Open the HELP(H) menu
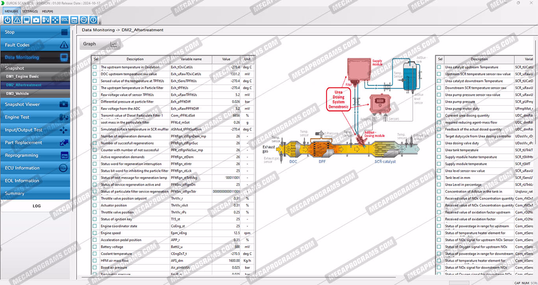This screenshot has height=285, width=538. click(x=47, y=11)
